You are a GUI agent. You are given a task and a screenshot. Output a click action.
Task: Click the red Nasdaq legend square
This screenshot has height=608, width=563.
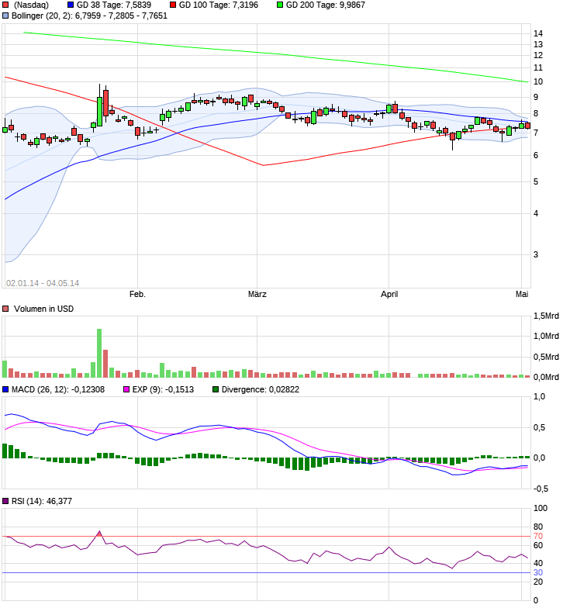tap(5, 5)
